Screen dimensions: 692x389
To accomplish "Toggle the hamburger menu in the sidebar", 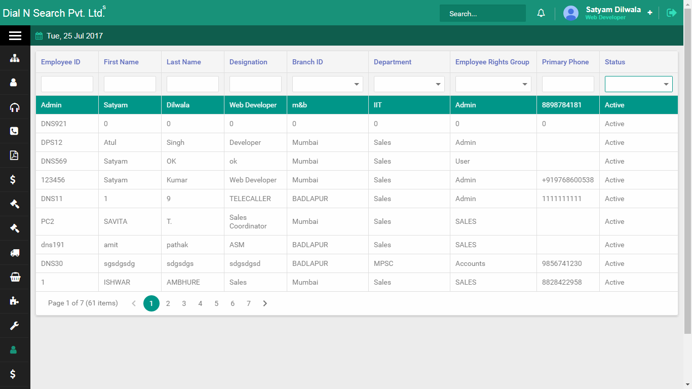I will tap(15, 35).
